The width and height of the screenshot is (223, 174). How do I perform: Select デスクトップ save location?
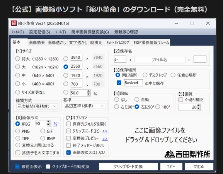145,75
